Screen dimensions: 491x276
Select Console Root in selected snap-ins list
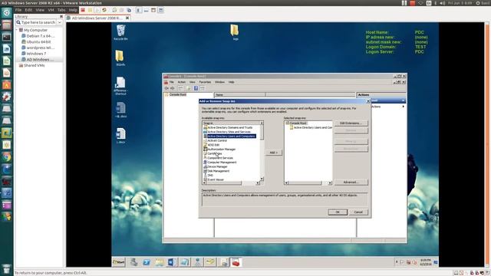pyautogui.click(x=296, y=123)
